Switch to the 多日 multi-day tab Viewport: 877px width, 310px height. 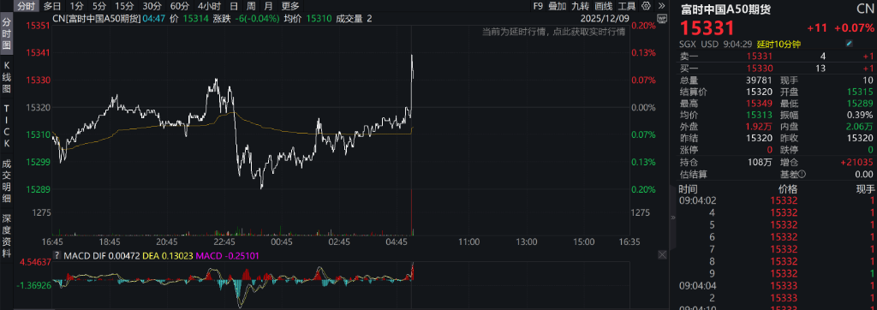pos(52,6)
